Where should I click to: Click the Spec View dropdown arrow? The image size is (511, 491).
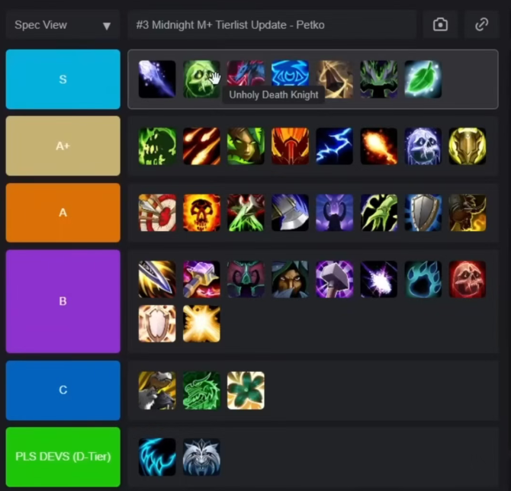pos(107,26)
